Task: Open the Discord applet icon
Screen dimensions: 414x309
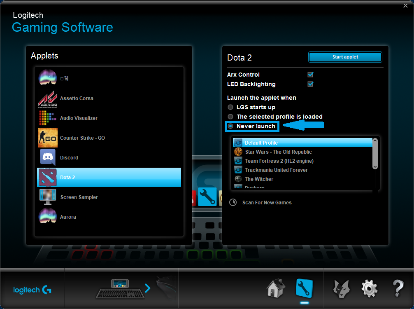Action: click(x=47, y=157)
